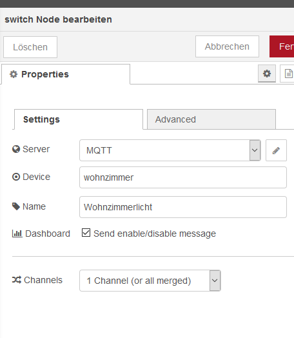Viewport: 294px width, 338px height.
Task: Click the Name field with Wohnzimmerlicht
Action: click(183, 207)
